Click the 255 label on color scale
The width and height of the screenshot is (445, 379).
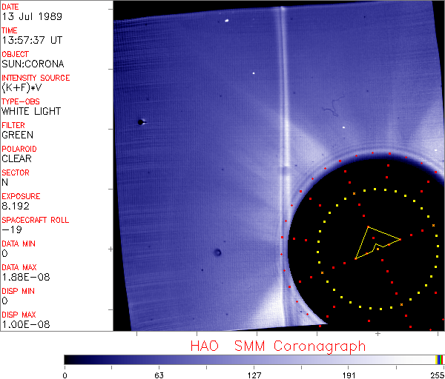click(x=438, y=375)
